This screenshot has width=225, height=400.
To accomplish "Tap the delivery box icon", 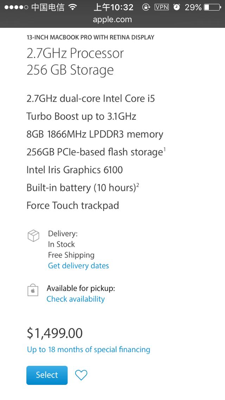I will [x=33, y=236].
